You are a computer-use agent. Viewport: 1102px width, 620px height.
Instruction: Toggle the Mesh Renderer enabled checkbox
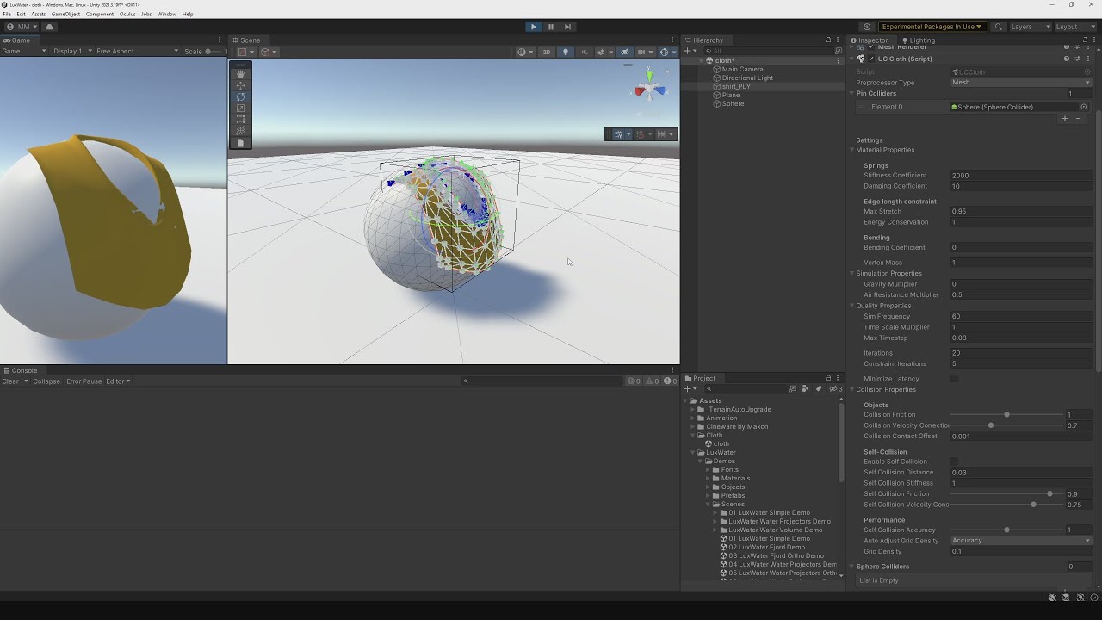pyautogui.click(x=872, y=47)
